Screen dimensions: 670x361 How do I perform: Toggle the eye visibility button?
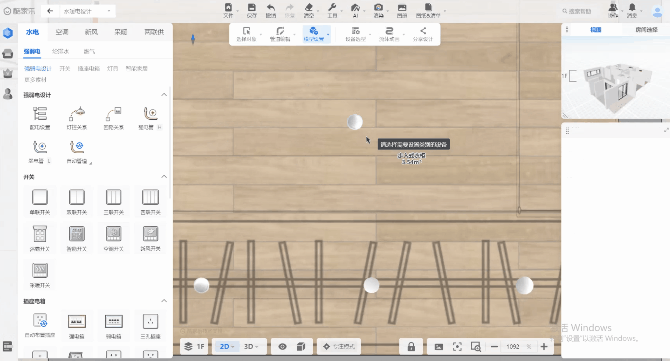(282, 347)
